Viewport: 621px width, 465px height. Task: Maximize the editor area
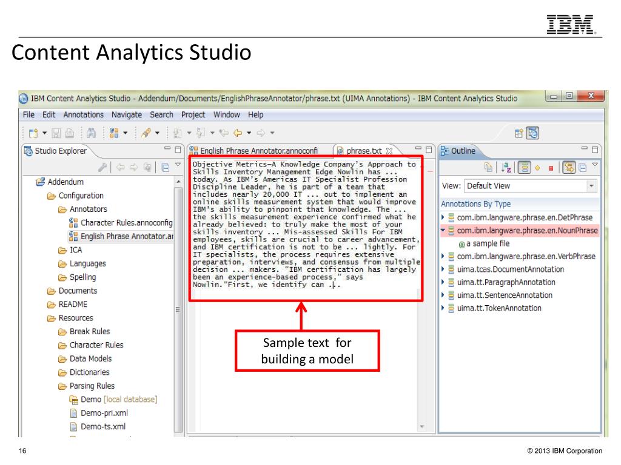(x=429, y=150)
